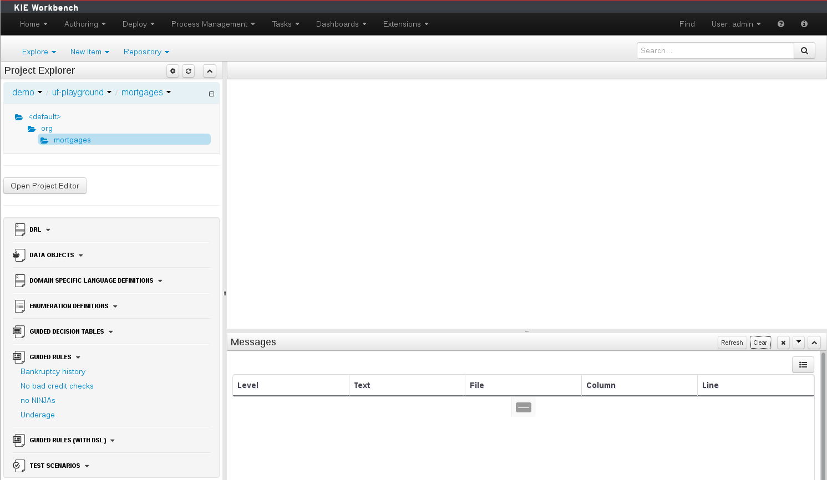Open the help question mark icon
Screen dimensions: 827x480
point(781,24)
